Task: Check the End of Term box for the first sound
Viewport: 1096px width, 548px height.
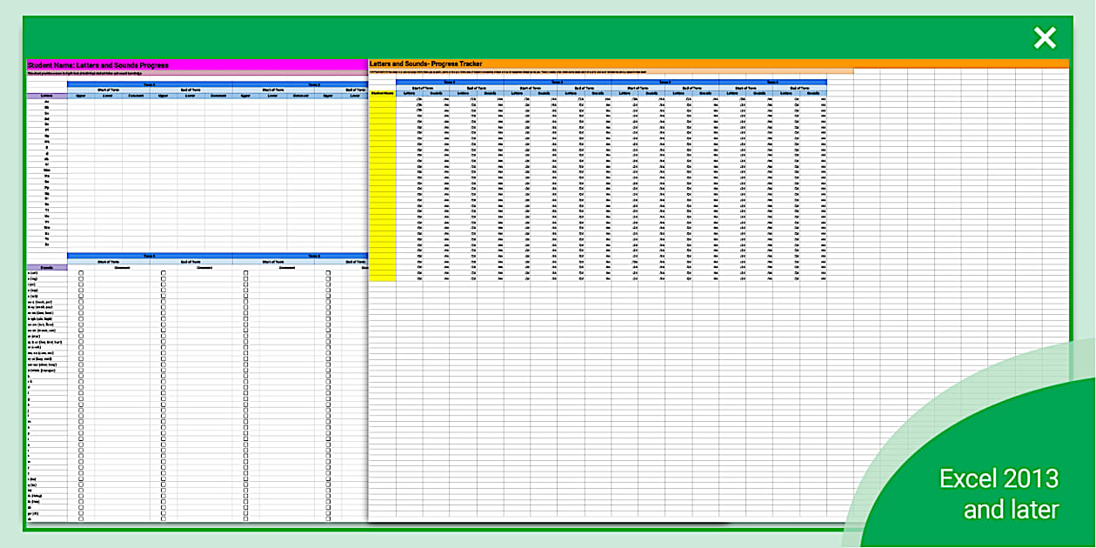Action: pos(163,272)
